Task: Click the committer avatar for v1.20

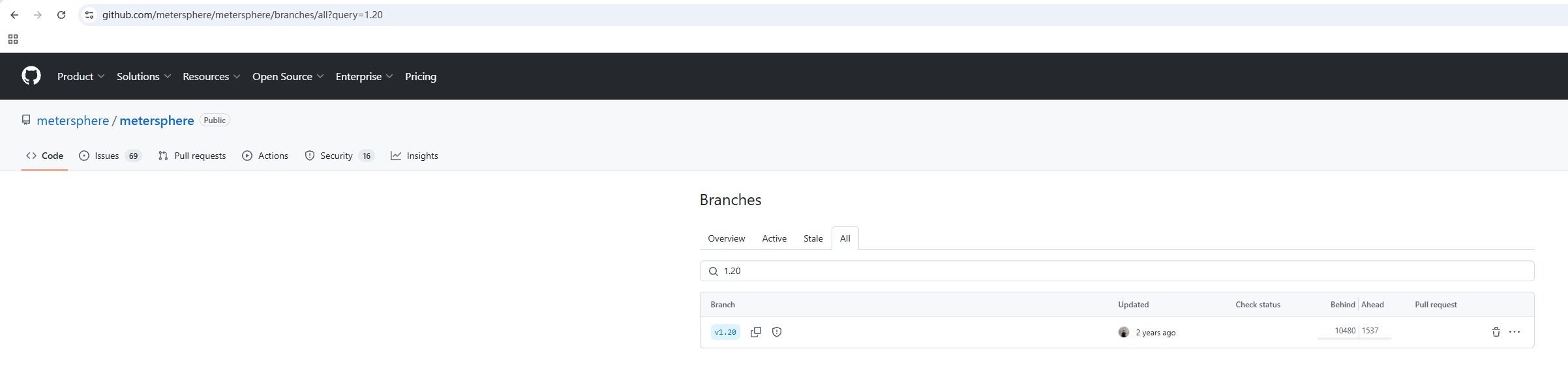Action: click(1123, 332)
